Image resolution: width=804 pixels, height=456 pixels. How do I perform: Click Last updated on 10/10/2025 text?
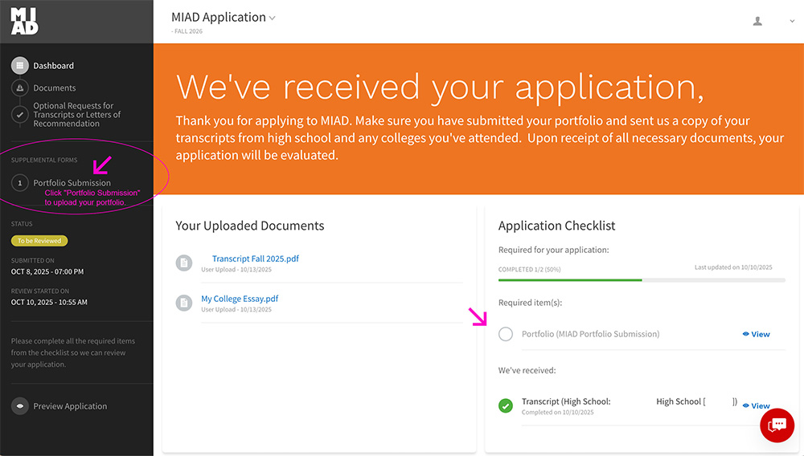point(733,267)
